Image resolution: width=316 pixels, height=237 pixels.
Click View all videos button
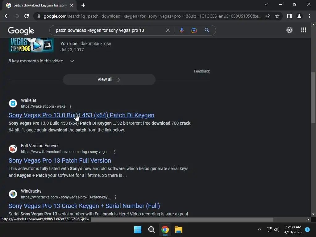(109, 80)
